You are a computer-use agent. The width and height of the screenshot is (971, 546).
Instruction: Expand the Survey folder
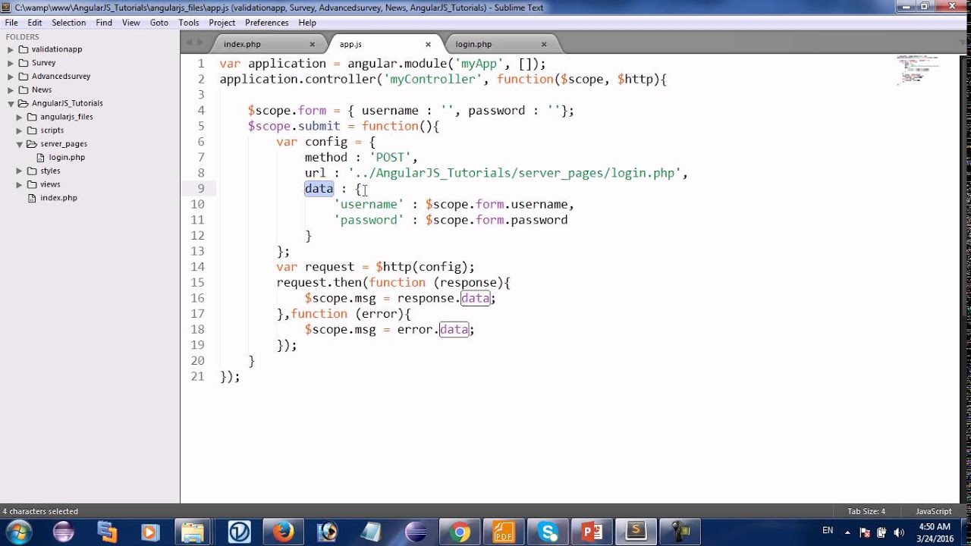[x=11, y=63]
